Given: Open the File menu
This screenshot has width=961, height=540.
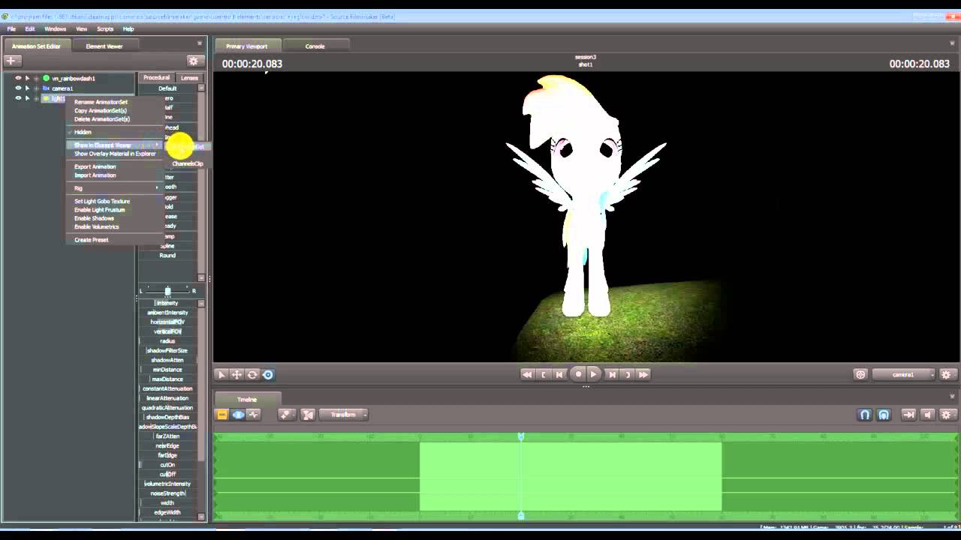Looking at the screenshot, I should tap(11, 29).
